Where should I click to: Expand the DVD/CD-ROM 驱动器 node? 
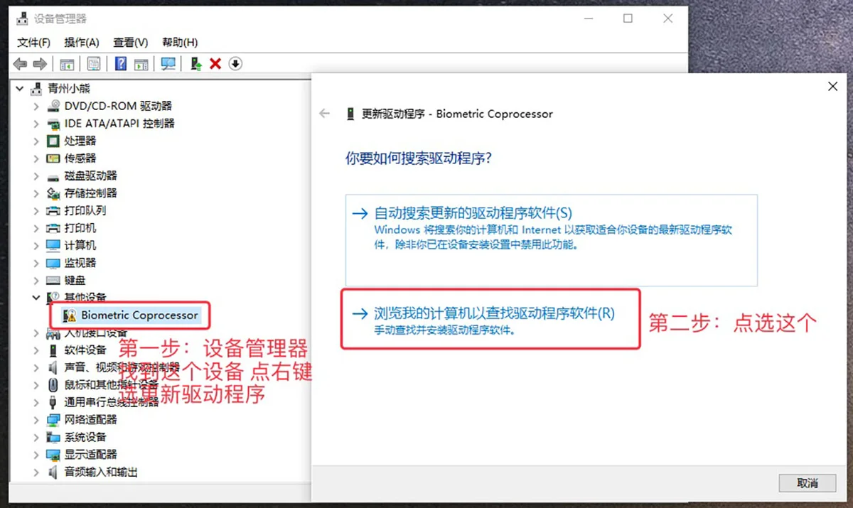(x=36, y=106)
